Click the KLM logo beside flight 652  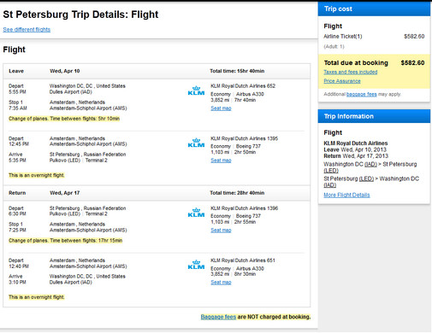point(196,91)
